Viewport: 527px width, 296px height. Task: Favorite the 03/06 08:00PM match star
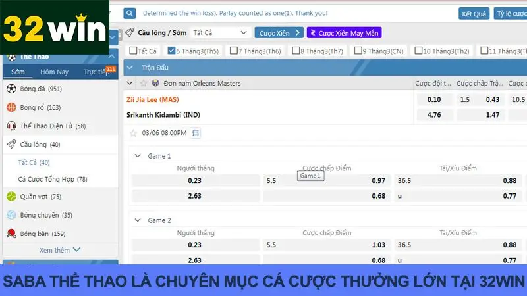click(134, 133)
